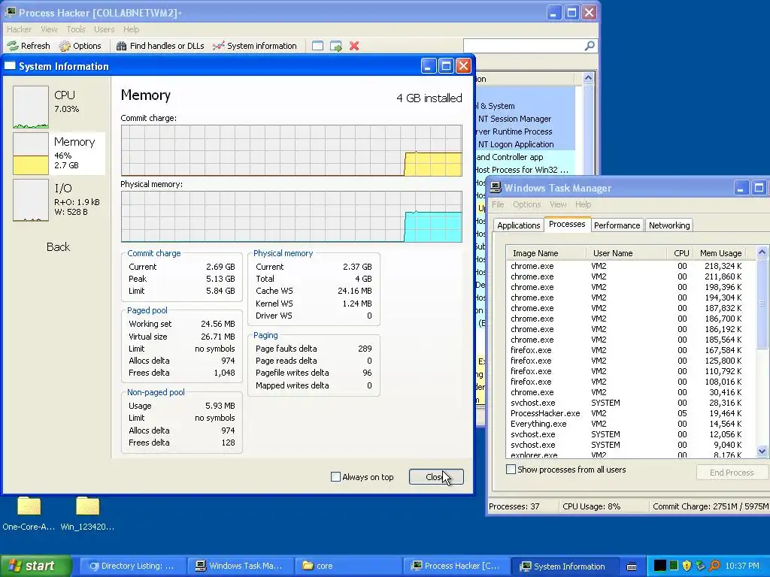Image resolution: width=770 pixels, height=577 pixels.
Task: Switch to the Processes tab in Task Manager
Action: (x=567, y=224)
